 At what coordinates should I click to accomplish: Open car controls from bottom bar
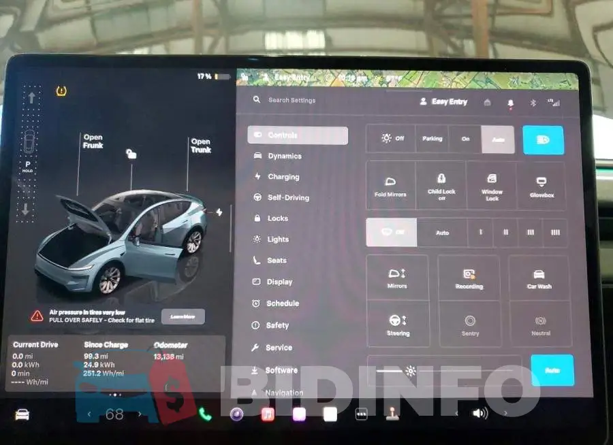point(22,414)
